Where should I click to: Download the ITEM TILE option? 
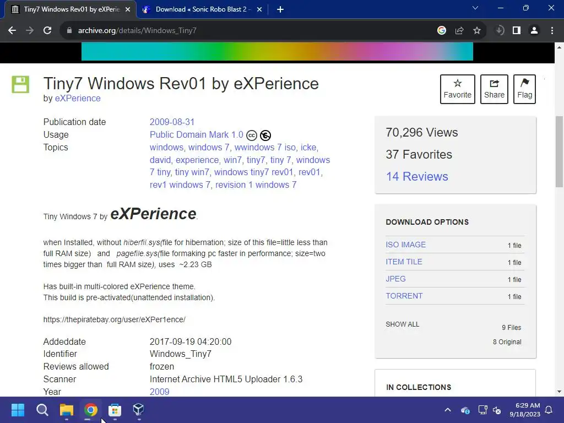404,262
